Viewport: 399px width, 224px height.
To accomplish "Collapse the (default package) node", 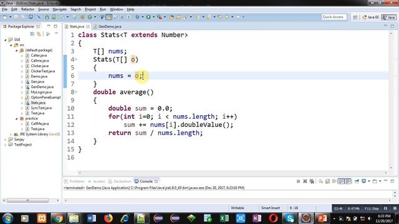I will pyautogui.click(x=17, y=50).
